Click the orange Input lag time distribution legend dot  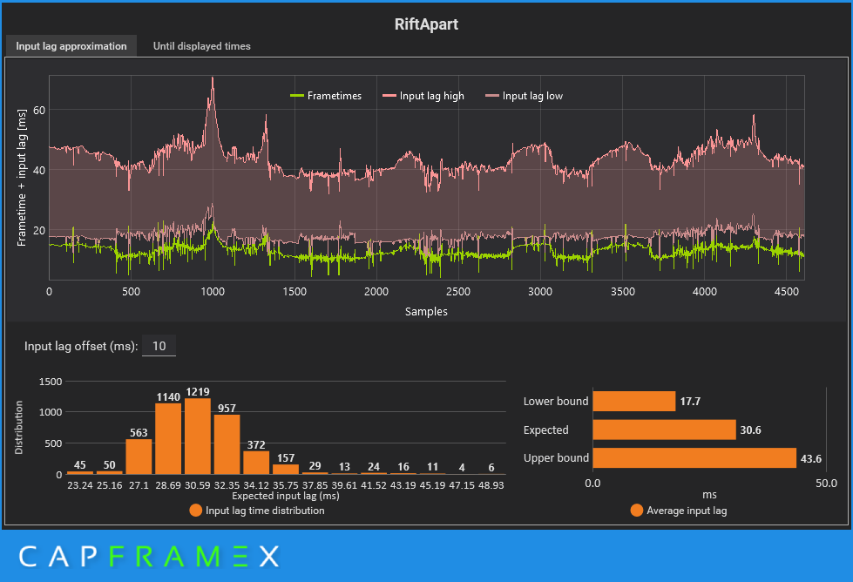point(195,511)
